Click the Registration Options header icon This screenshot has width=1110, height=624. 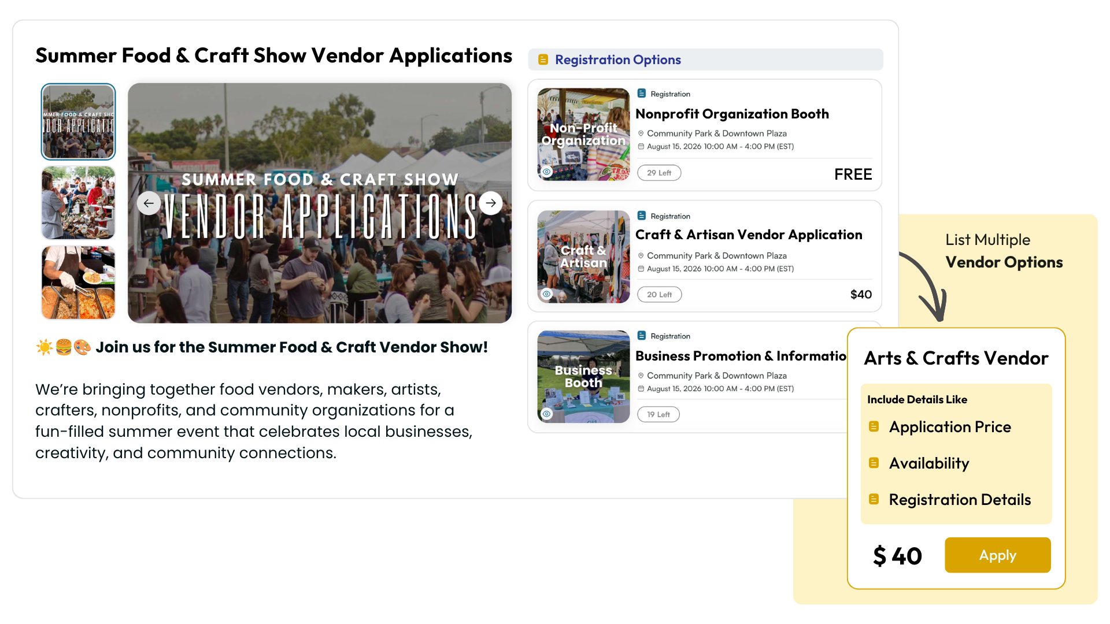click(543, 60)
